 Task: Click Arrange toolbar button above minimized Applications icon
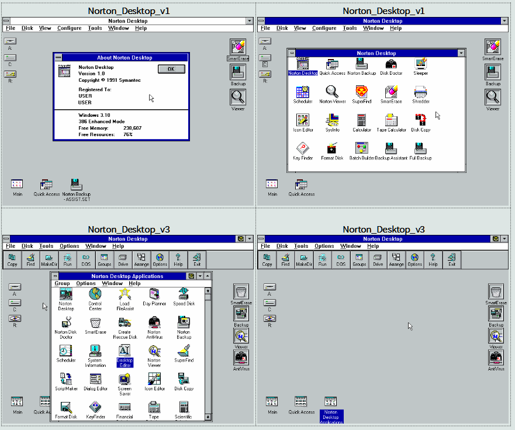pos(396,260)
